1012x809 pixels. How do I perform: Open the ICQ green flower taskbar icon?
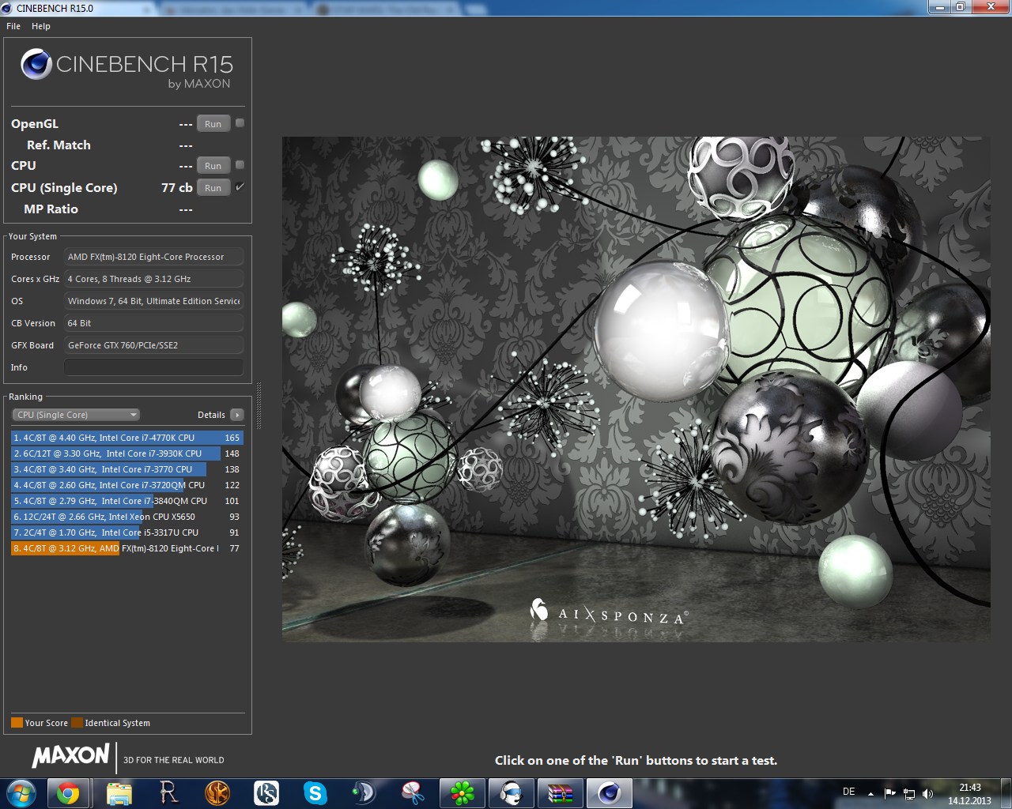463,793
